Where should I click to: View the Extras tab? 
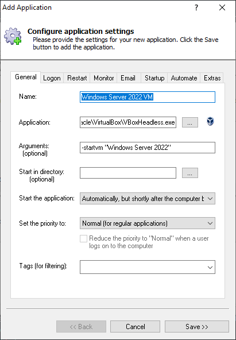click(x=212, y=78)
